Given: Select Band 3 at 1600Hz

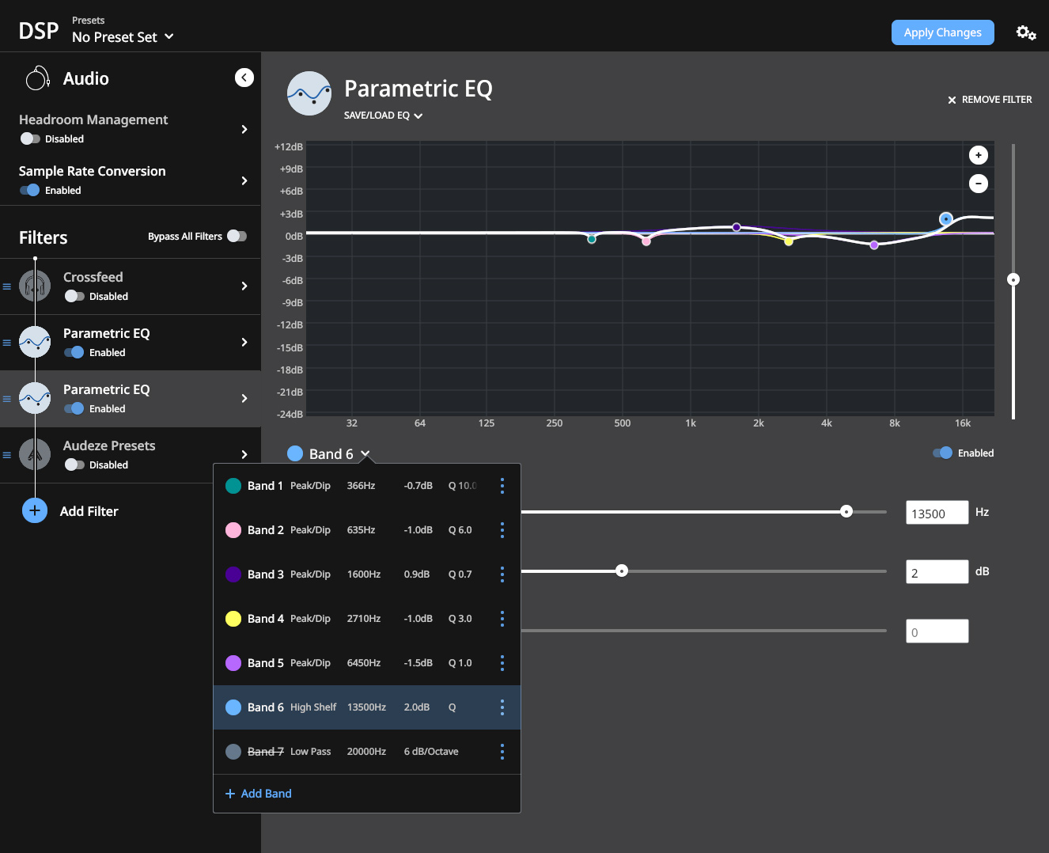Looking at the screenshot, I should click(367, 574).
